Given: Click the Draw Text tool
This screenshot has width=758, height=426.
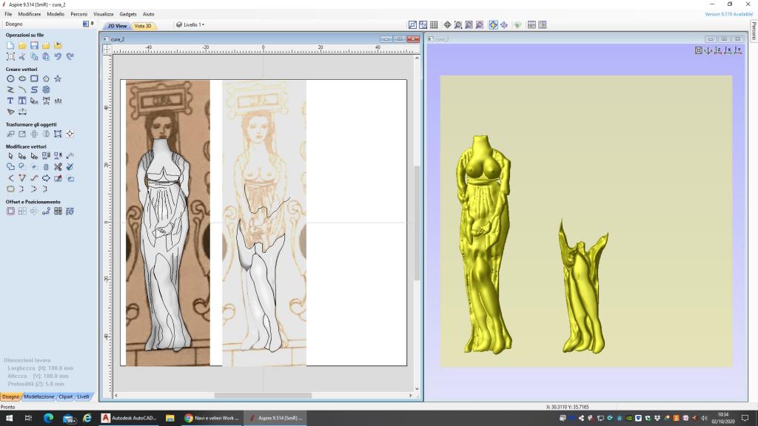Looking at the screenshot, I should pos(10,101).
